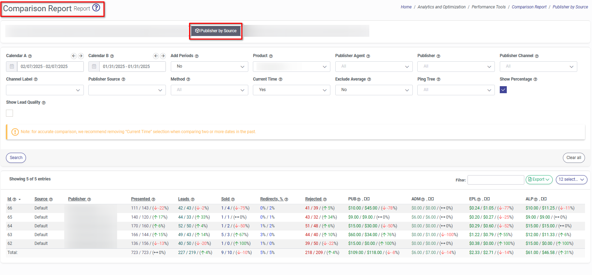
Task: Select the Publisher by Source tab
Action: pos(216,31)
